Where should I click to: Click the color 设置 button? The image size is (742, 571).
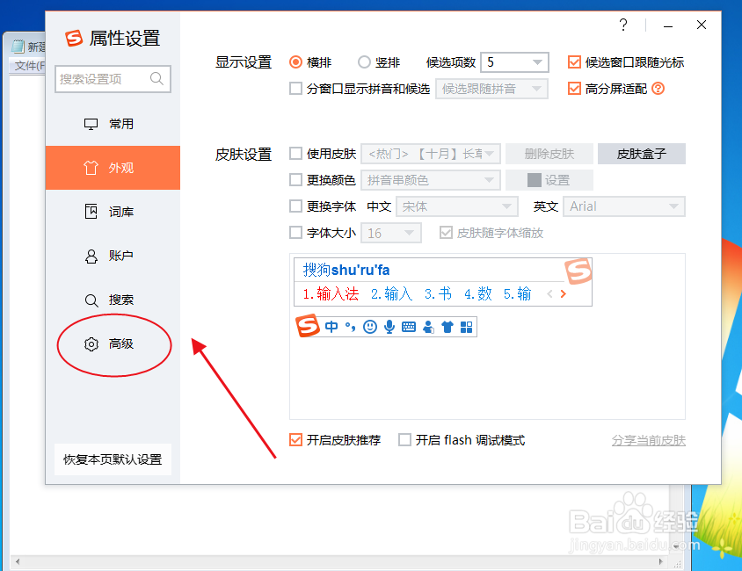point(549,180)
